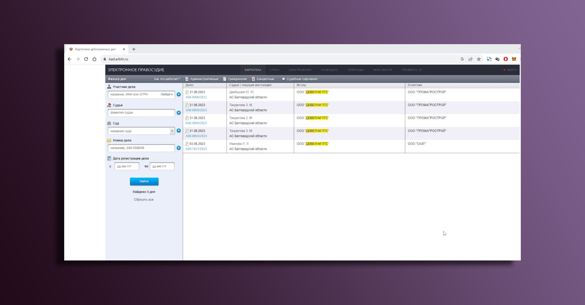
Task: Expand the название суда dropdown arrow
Action: (x=172, y=131)
